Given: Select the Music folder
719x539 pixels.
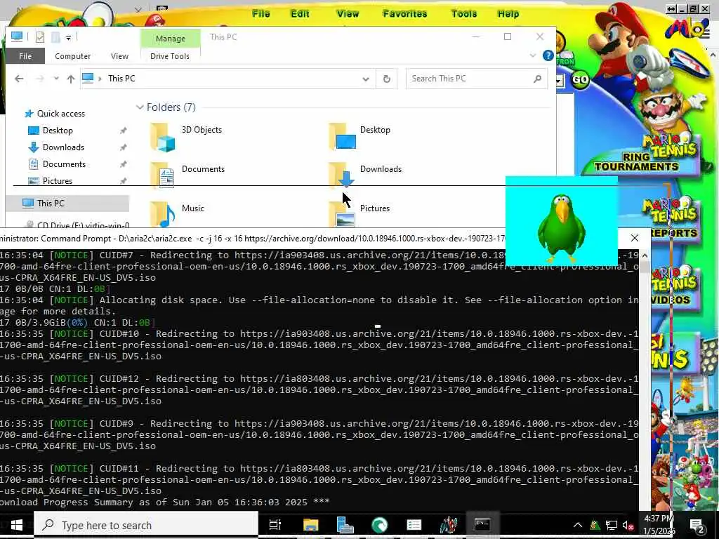Looking at the screenshot, I should [178, 214].
